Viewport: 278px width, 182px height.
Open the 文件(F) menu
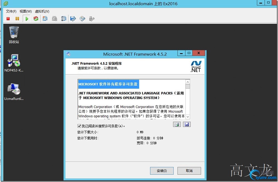pyautogui.click(x=11, y=11)
